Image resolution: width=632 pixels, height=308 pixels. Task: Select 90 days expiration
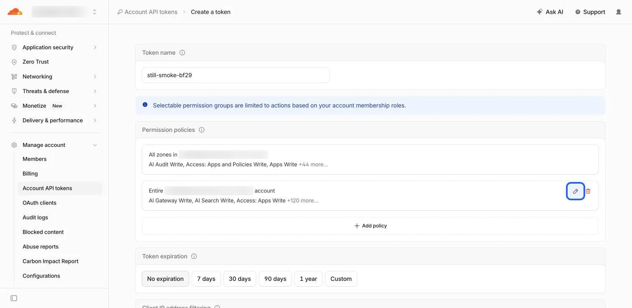tap(275, 279)
